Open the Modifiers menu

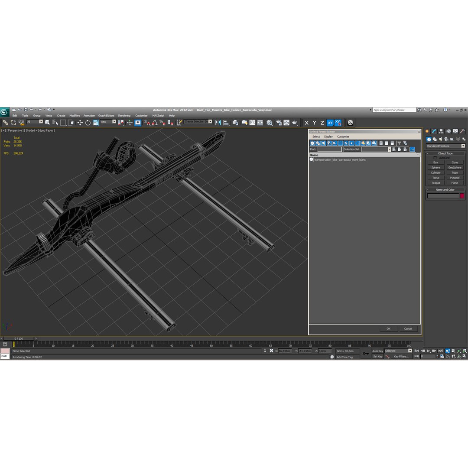point(75,116)
